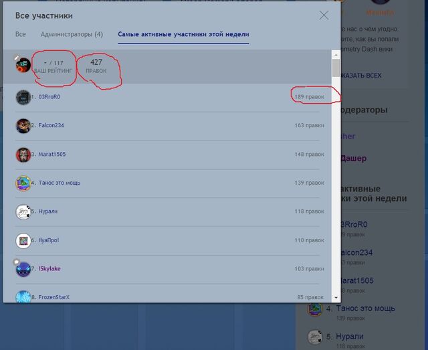The image size is (428, 350).
Task: Close the Все участники dialog
Action: pos(324,15)
